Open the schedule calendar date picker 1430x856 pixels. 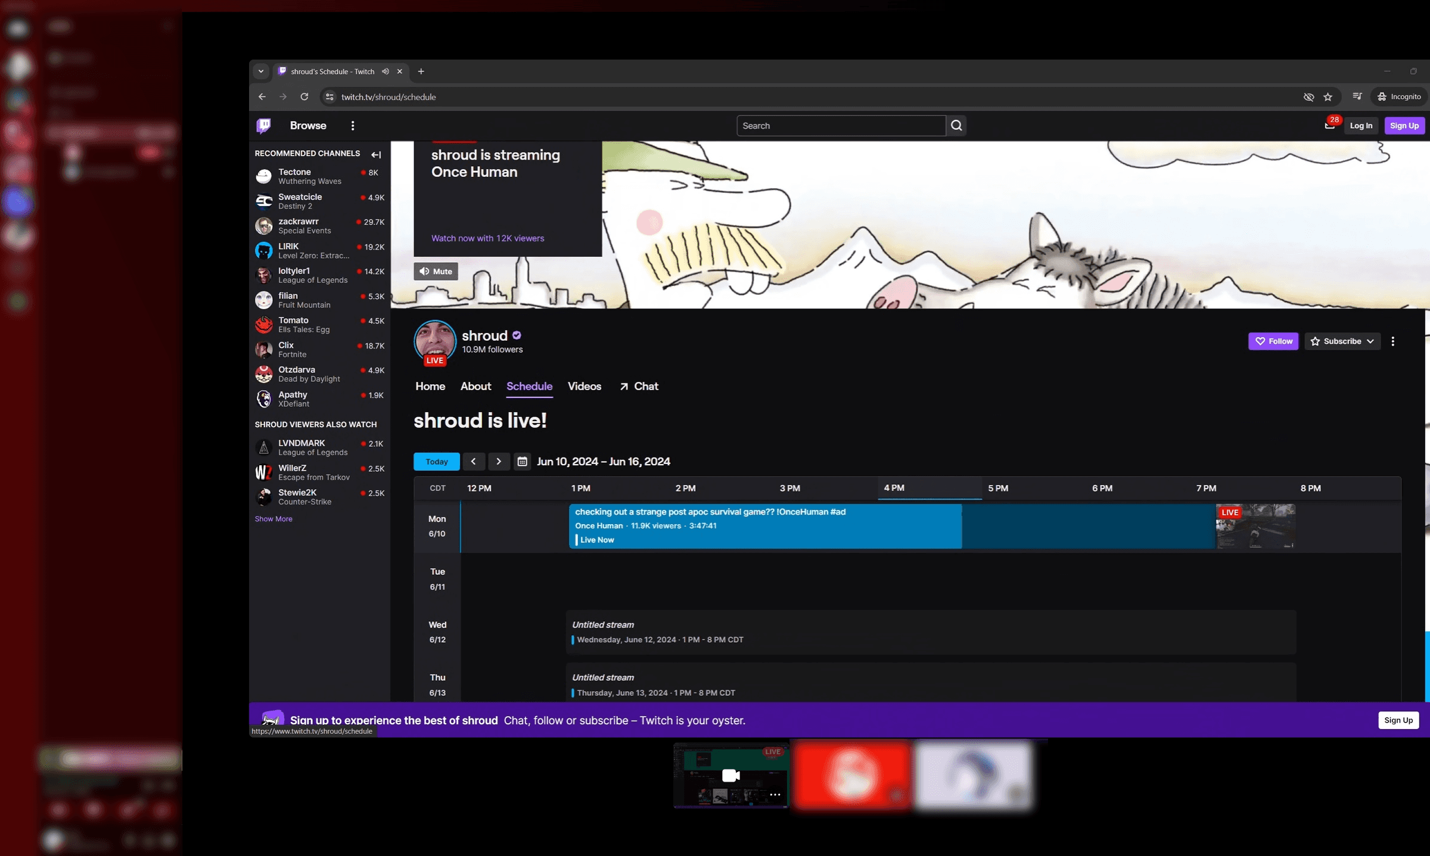coord(522,462)
